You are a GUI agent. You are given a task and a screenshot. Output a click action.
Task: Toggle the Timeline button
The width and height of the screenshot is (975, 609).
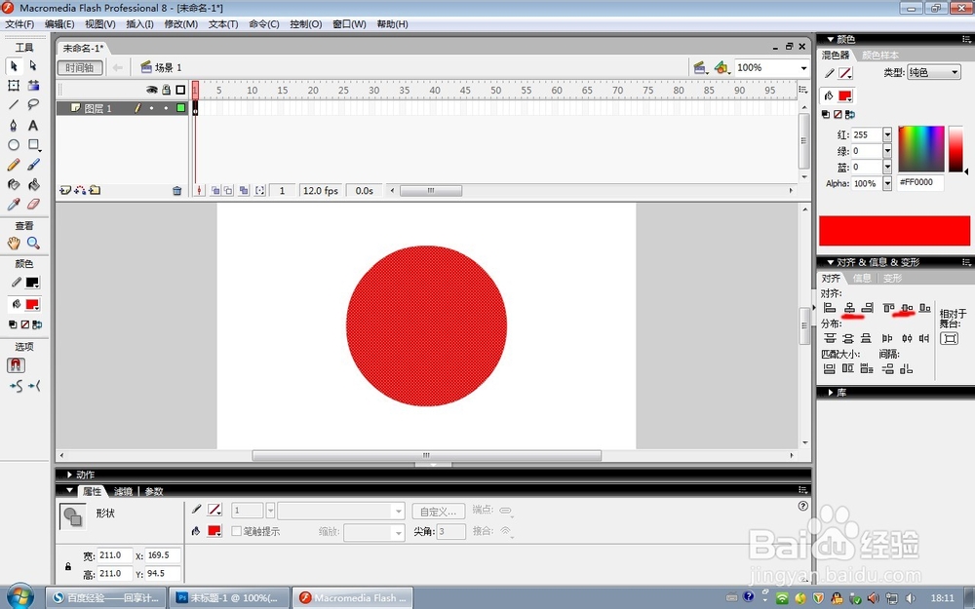coord(80,68)
